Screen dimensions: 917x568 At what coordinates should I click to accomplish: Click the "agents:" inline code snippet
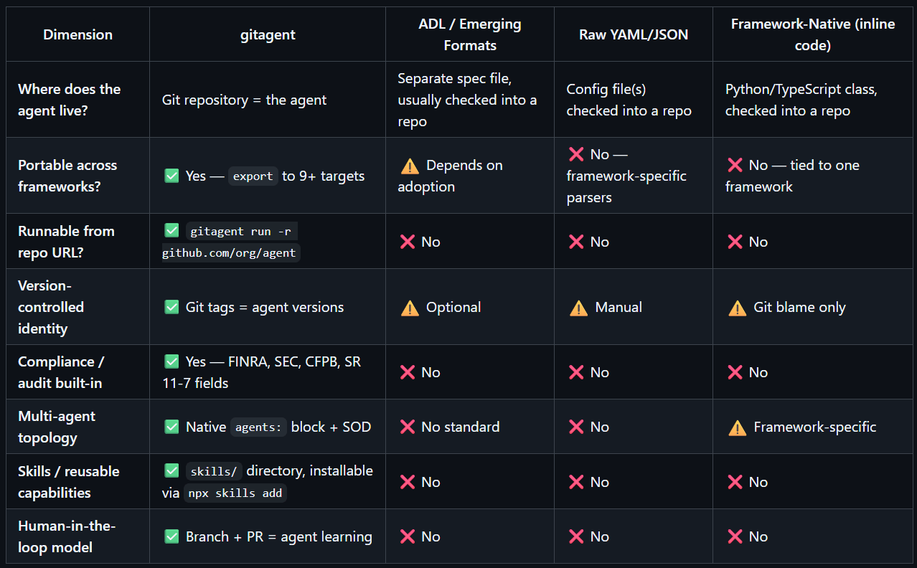[258, 427]
